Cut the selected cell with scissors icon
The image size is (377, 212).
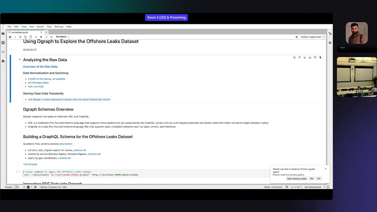pyautogui.click(x=20, y=37)
